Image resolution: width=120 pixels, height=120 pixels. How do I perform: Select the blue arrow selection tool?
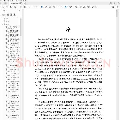[x=42, y=7]
